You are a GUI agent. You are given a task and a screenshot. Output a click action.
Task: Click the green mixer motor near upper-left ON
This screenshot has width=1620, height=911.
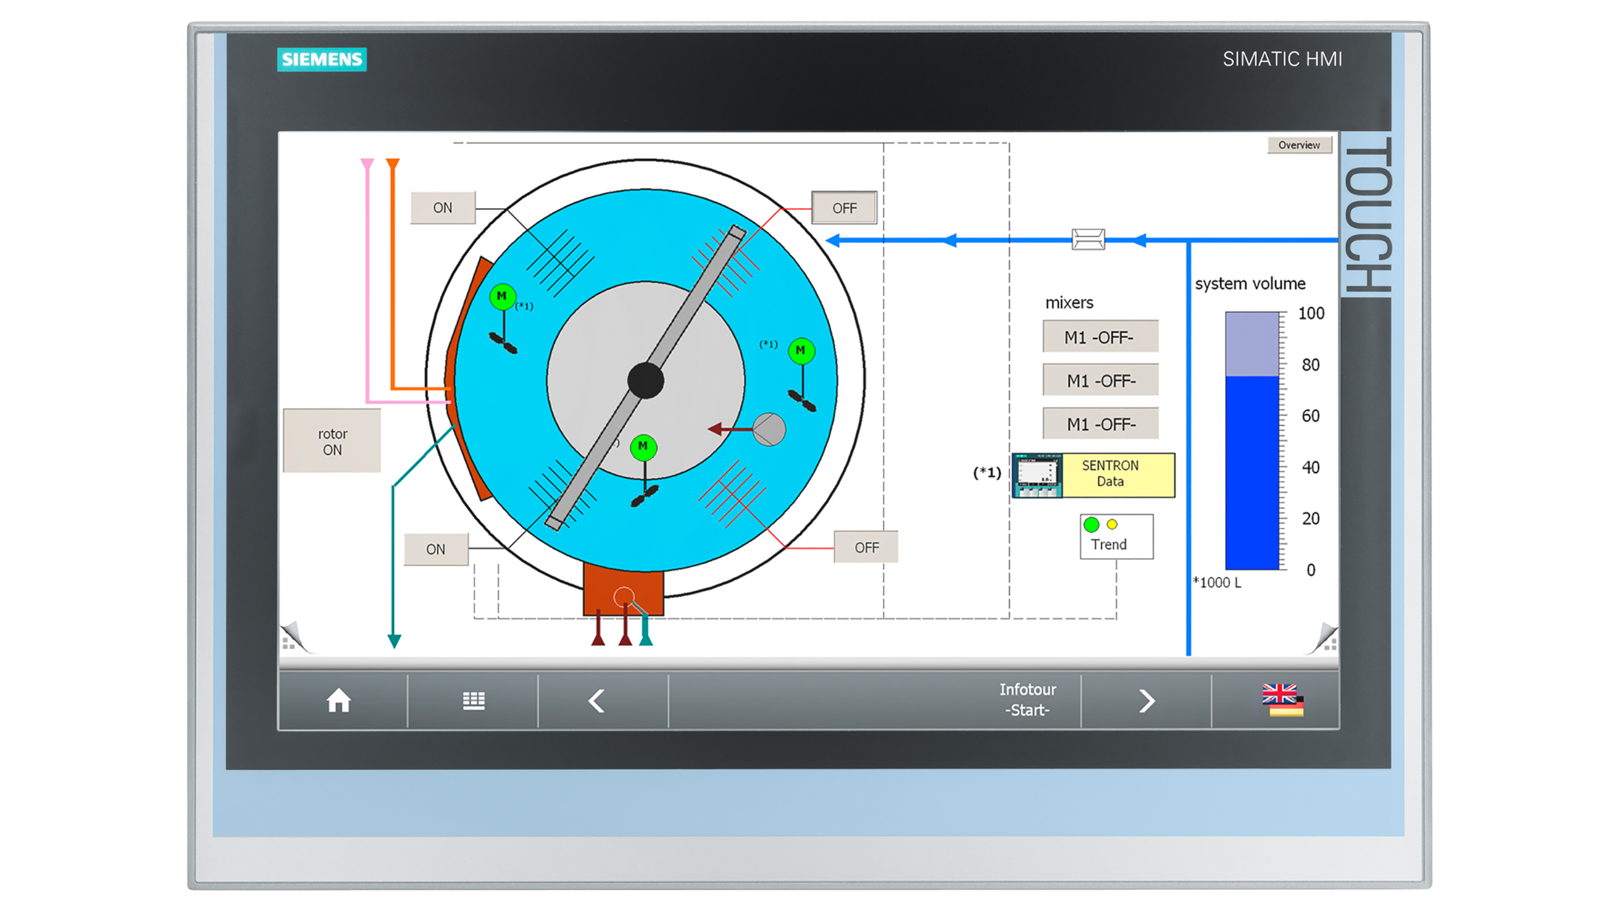(502, 296)
